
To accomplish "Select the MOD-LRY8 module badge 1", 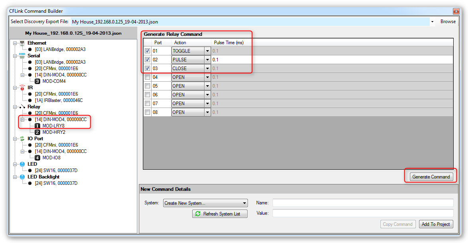I will click(37, 126).
